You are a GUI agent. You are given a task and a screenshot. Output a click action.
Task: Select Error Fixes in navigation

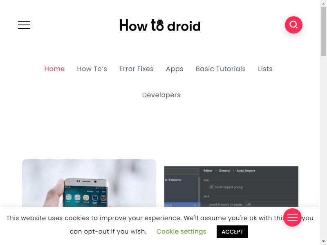click(137, 69)
